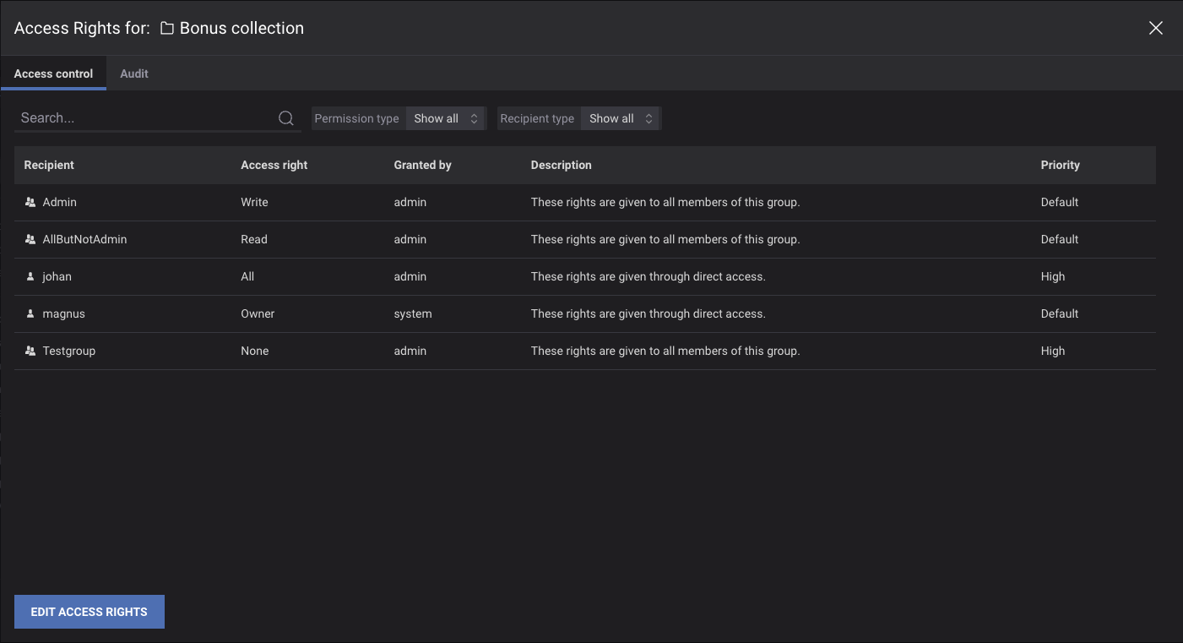Close the Access Rights dialog
Viewport: 1183px width, 643px height.
click(1156, 28)
